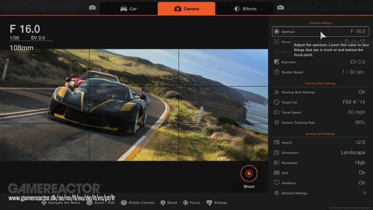Click the EV 0.0 overlay readout
The image size is (373, 210).
(x=38, y=38)
